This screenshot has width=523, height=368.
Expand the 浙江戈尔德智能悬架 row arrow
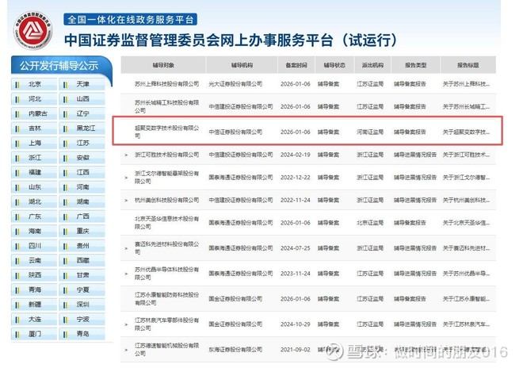tap(126, 178)
